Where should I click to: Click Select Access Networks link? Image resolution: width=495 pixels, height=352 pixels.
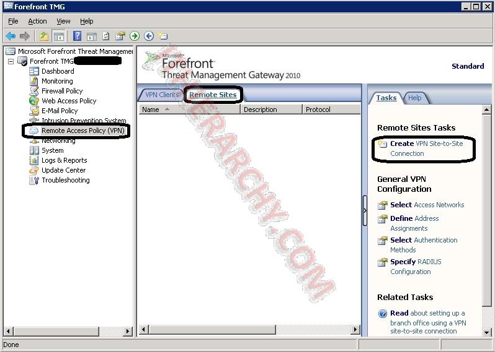pos(427,205)
